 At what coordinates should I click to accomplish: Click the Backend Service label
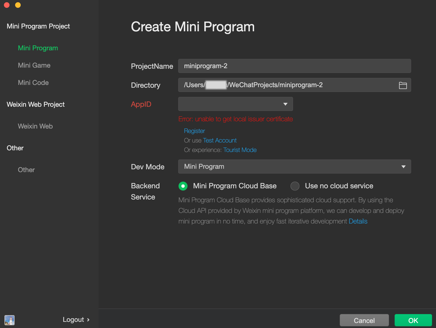point(145,191)
